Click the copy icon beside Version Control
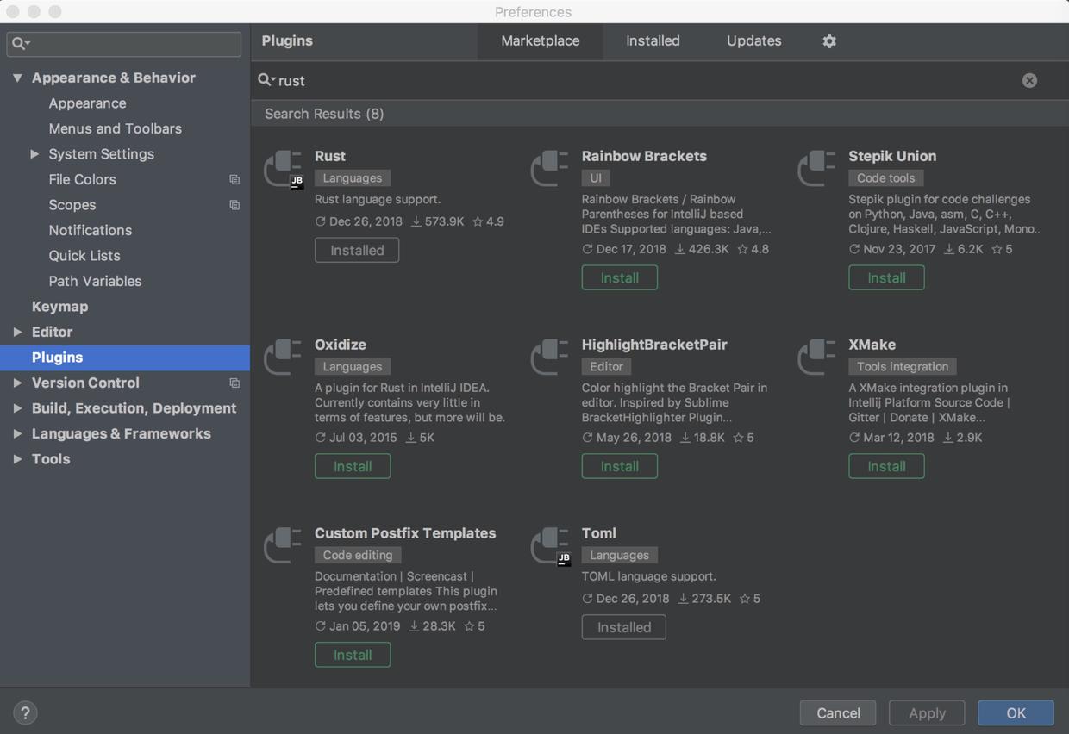This screenshot has height=734, width=1069. (x=234, y=383)
